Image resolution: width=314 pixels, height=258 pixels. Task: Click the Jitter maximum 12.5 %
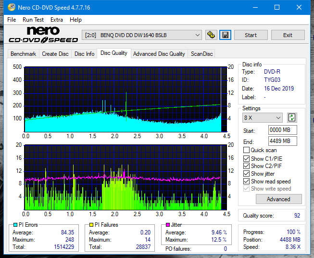[219, 240]
